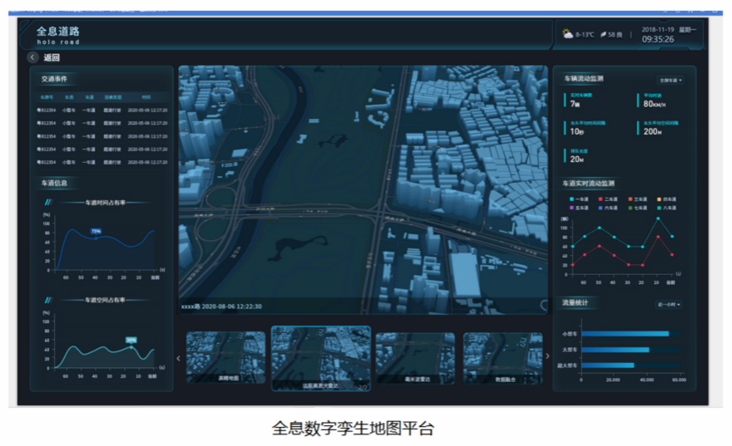The width and height of the screenshot is (732, 446).
Task: Click the 返回 back button
Action: [x=52, y=57]
